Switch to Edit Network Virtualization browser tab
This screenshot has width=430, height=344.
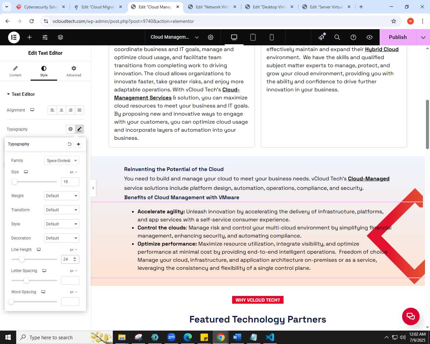[x=212, y=7]
